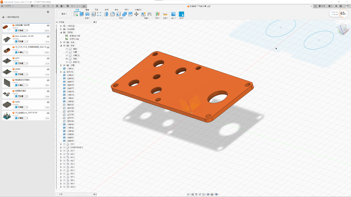Select the Move/Copy arrows tool
This screenshot has width=351, height=197.
click(136, 14)
